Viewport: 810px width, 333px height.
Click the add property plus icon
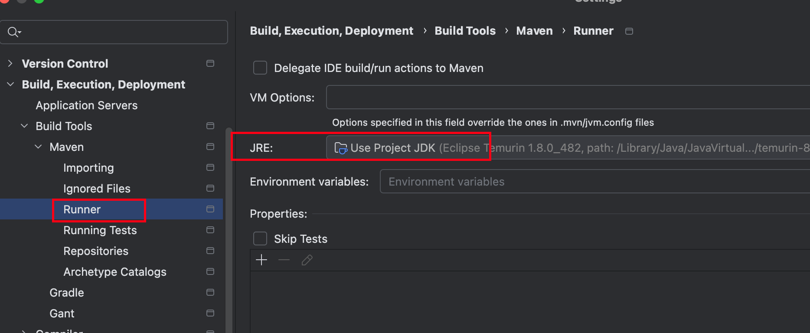[261, 260]
